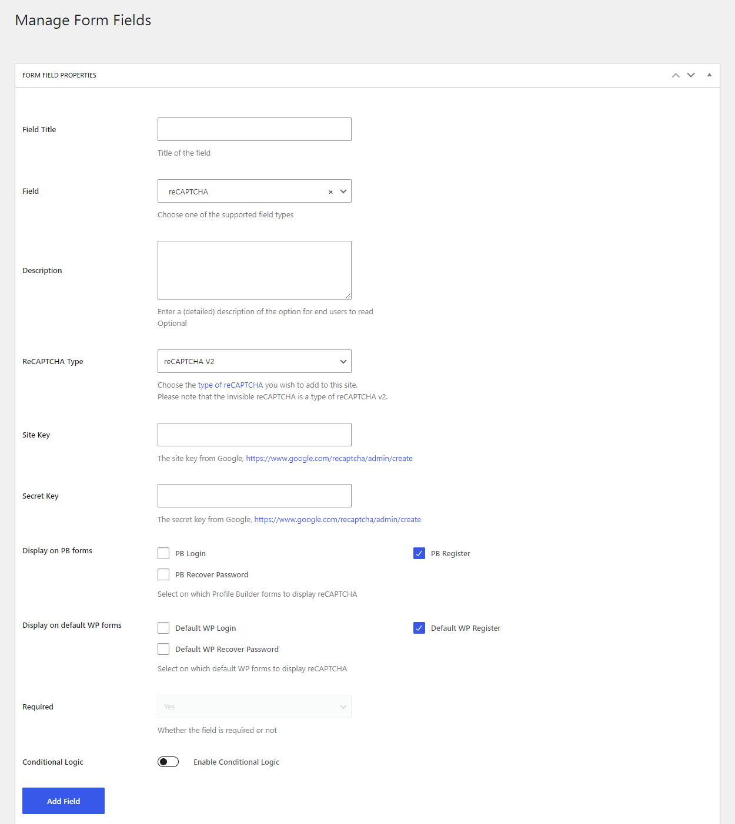Click into the Description text area

(255, 270)
